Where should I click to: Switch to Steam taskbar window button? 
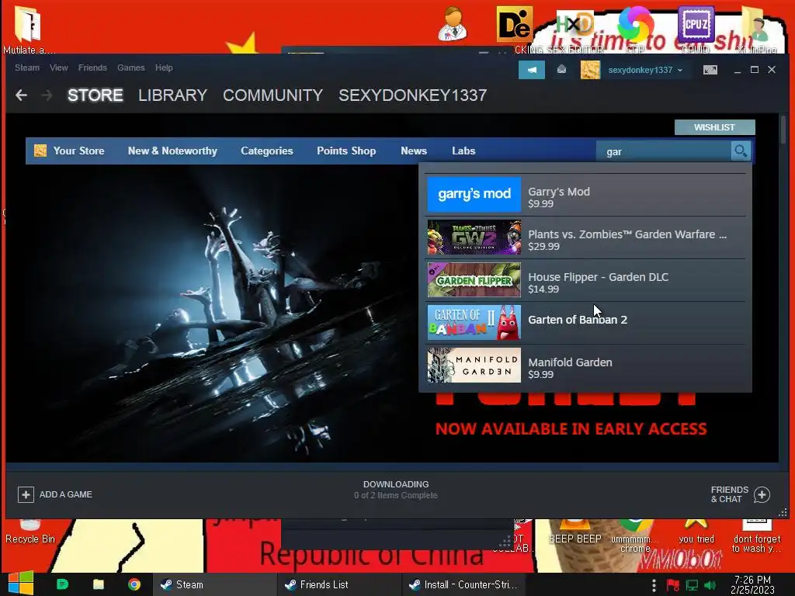point(215,584)
